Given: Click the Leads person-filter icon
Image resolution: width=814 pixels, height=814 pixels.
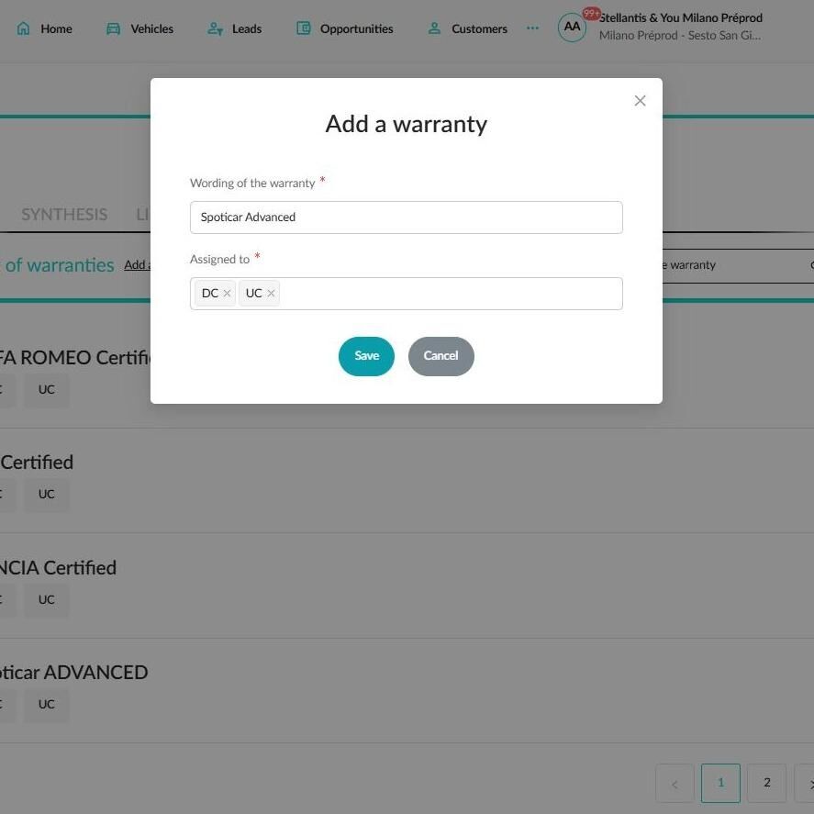Looking at the screenshot, I should pos(215,28).
